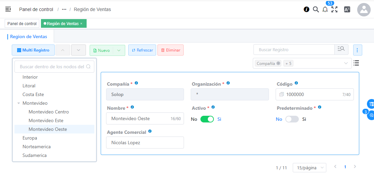Open the hamburger navigation menu icon
The height and width of the screenshot is (179, 374).
[8, 9]
